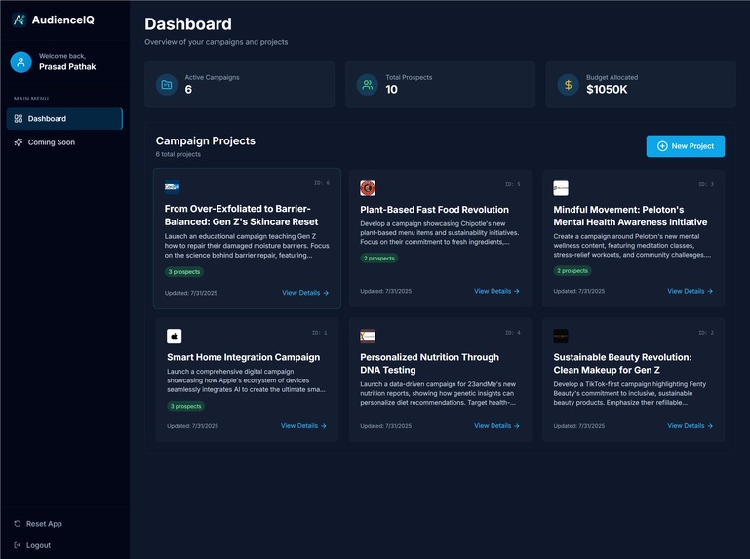Viewport: 750px width, 559px height.
Task: Click the title 'Plant-Based Fast Food Revolution'
Action: pos(434,210)
